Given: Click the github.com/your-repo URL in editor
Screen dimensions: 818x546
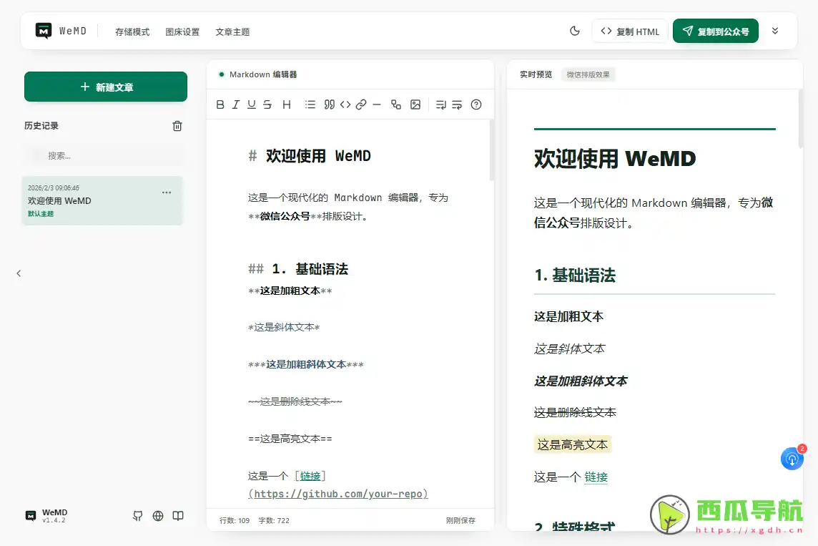Looking at the screenshot, I should point(338,494).
